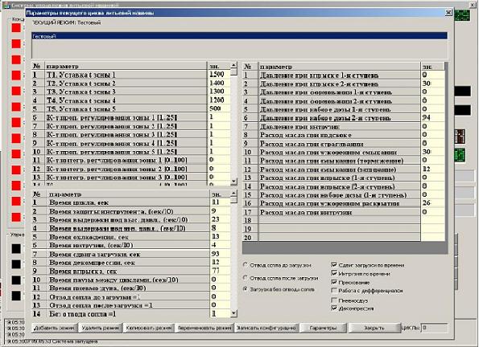Click down arrow of time table scrollbar
Viewport: 479px width, 347px height.
click(x=233, y=313)
